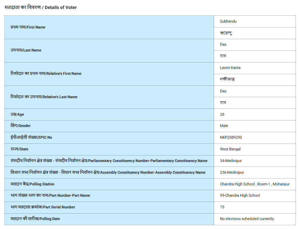Click the Part Serial Number value 75

coord(222,207)
